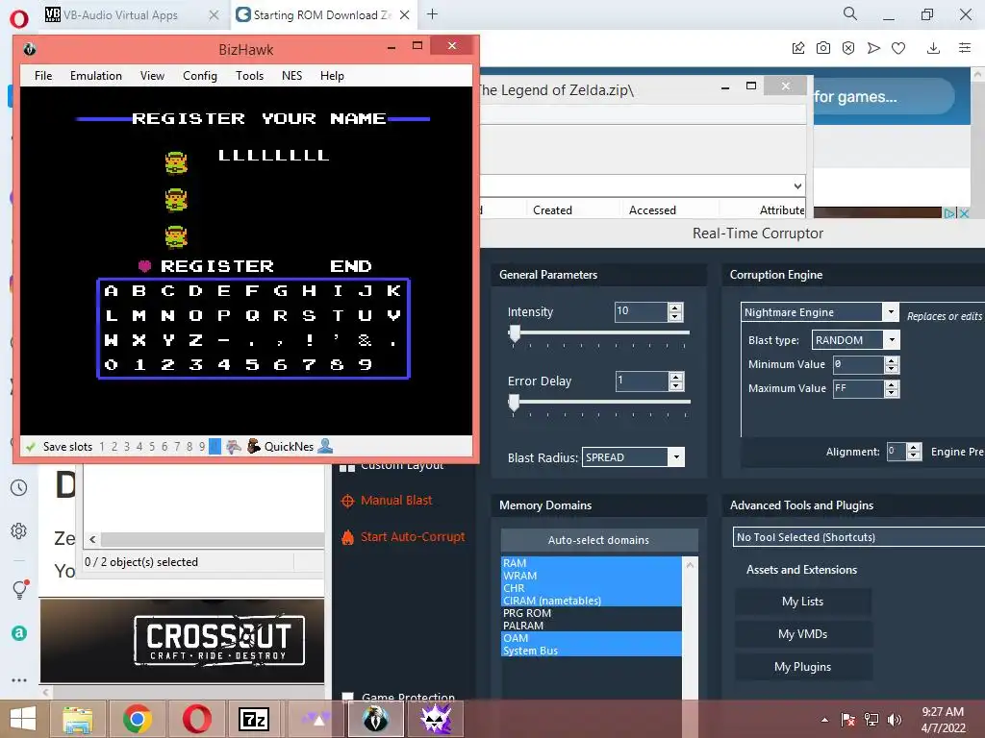985x738 pixels.
Task: Add page to bookmarks with heart icon
Action: [898, 48]
